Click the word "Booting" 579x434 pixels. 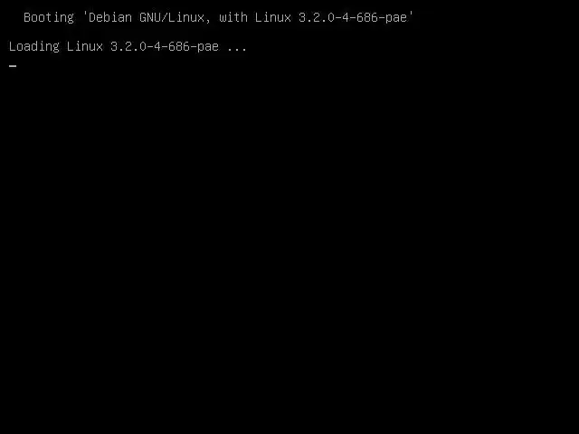49,18
